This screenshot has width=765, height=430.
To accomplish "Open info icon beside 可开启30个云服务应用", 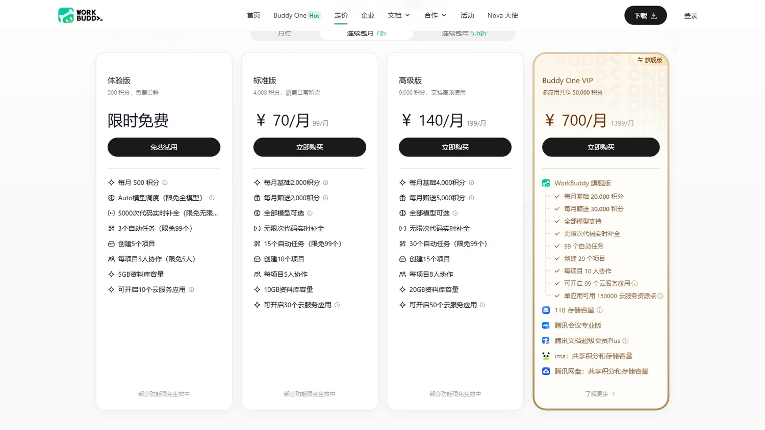I will [337, 305].
